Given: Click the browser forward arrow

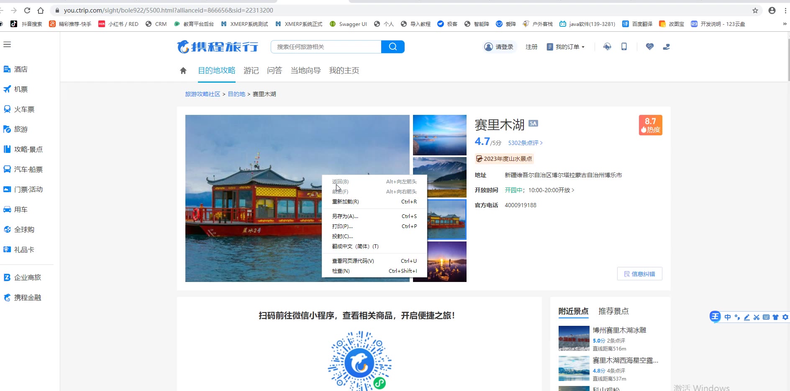Looking at the screenshot, I should click(x=14, y=10).
